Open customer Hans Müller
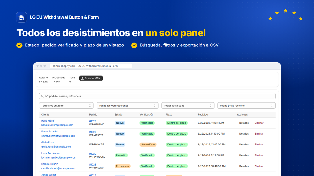The image size is (314, 176). pyautogui.click(x=48, y=121)
